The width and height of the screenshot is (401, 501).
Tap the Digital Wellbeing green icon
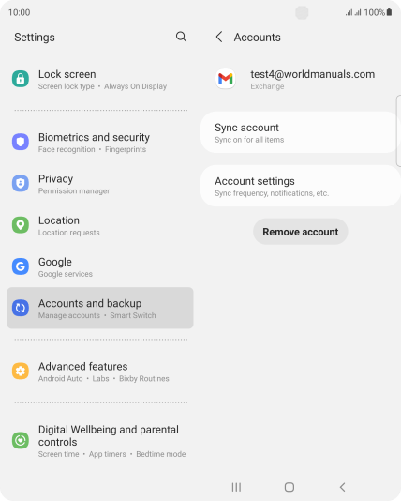click(x=21, y=440)
